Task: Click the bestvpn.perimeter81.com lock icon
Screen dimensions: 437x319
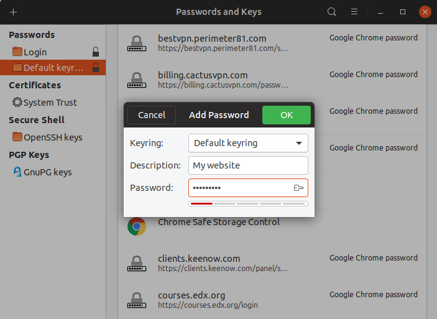Action: [x=137, y=44]
